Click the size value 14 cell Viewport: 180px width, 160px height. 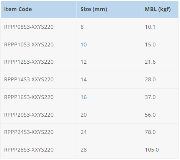[109, 79]
